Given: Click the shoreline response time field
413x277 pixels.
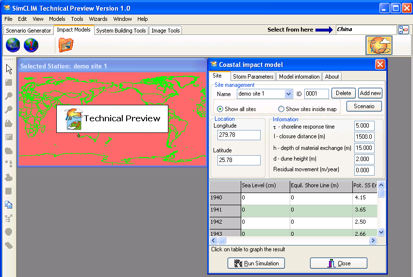Looking at the screenshot, I should pos(364,126).
